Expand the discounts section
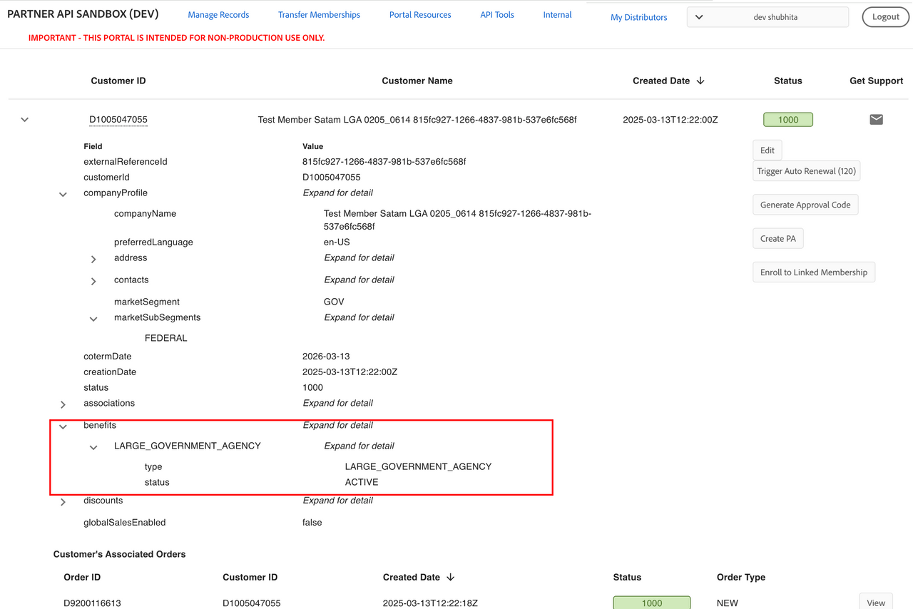 (63, 502)
